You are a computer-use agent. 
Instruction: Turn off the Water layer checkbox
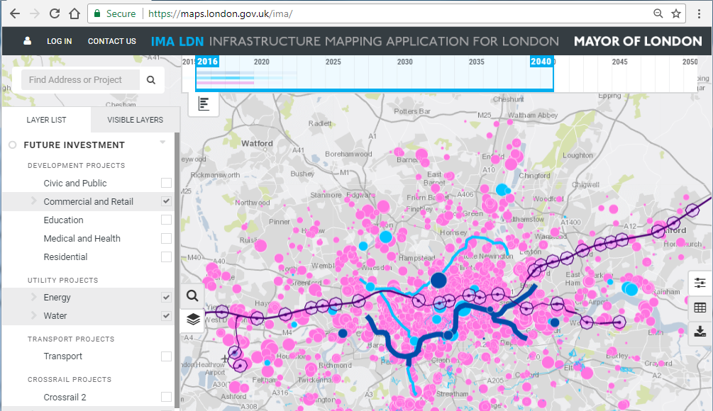point(167,315)
